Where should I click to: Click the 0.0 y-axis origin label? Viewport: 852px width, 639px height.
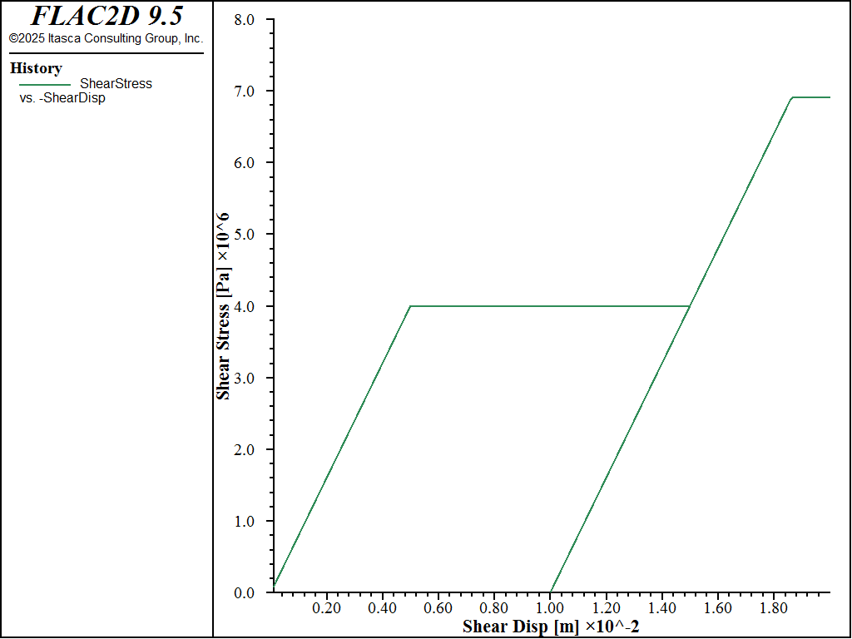click(x=244, y=592)
